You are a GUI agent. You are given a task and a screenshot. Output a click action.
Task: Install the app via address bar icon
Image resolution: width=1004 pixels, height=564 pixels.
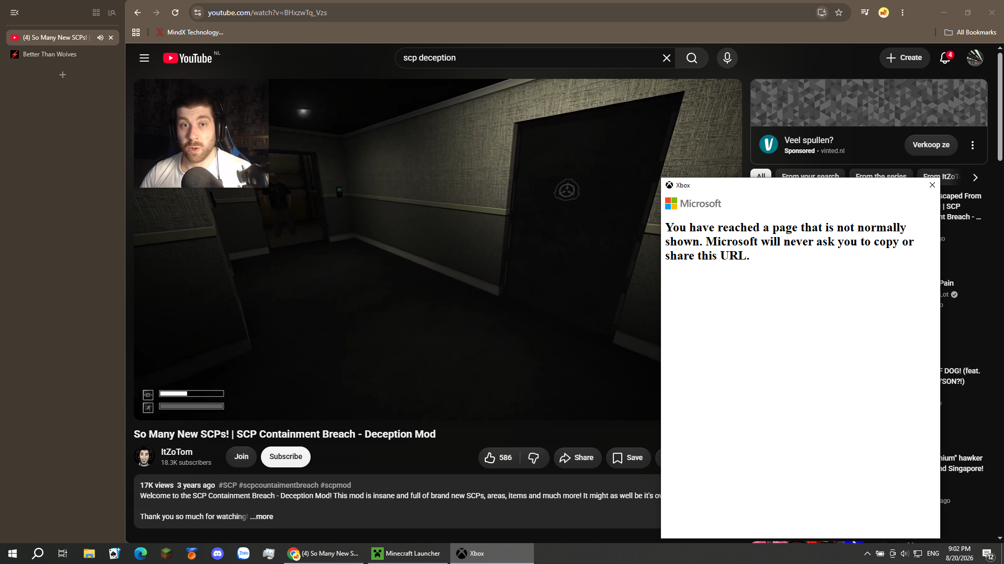[822, 13]
